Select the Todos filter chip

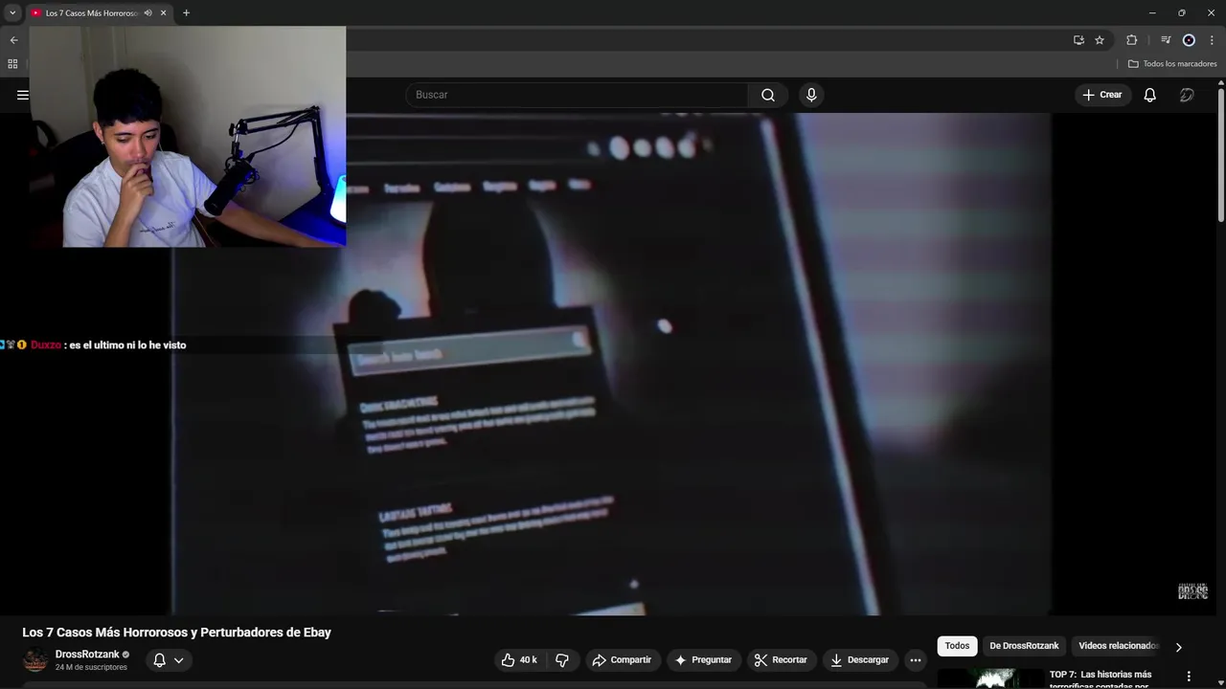pos(957,646)
